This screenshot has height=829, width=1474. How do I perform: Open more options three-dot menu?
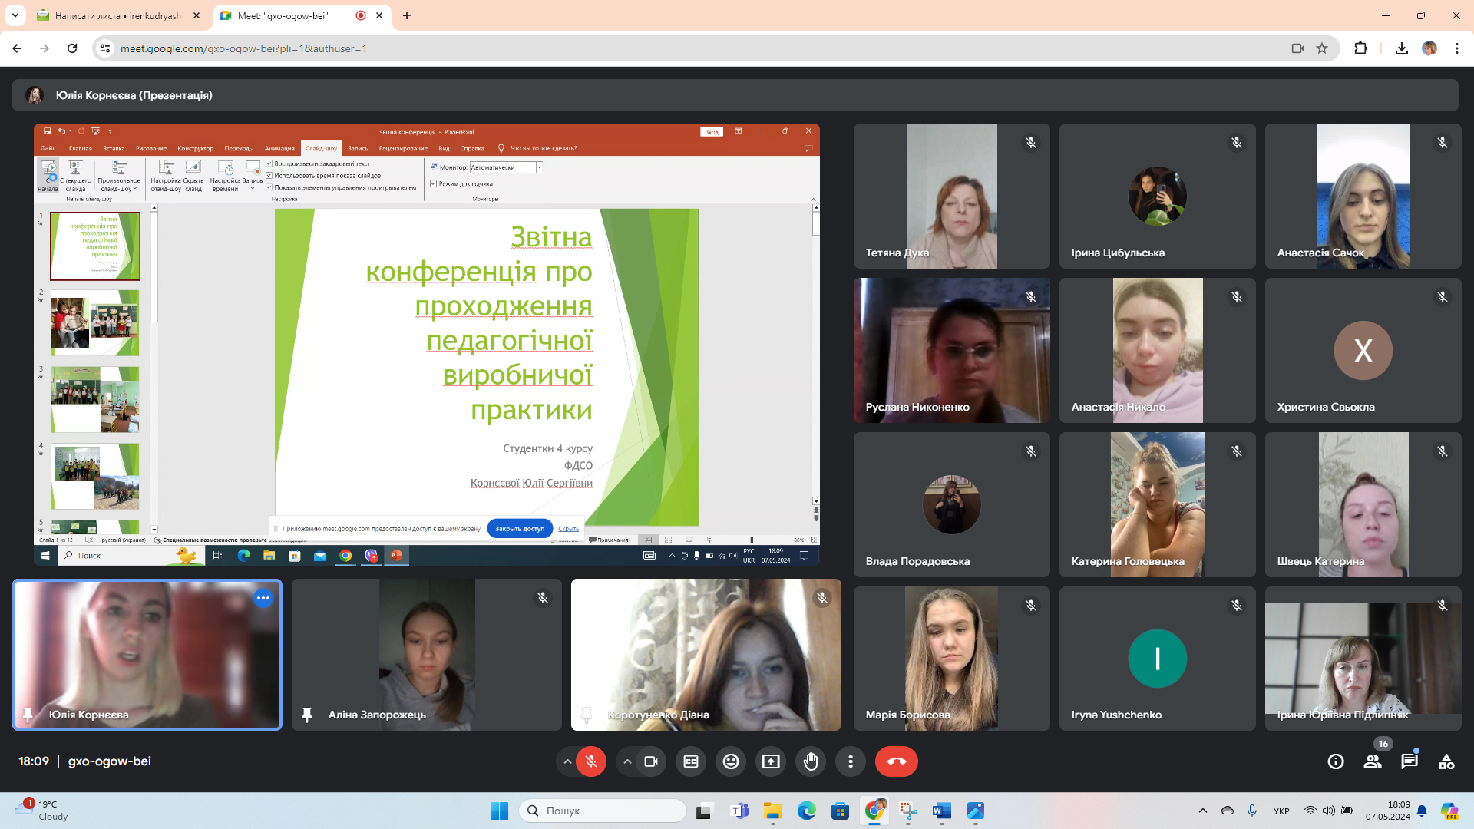851,761
